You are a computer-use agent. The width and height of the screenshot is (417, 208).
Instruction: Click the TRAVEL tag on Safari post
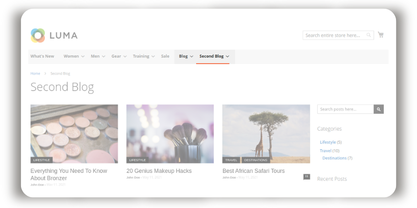click(x=231, y=160)
